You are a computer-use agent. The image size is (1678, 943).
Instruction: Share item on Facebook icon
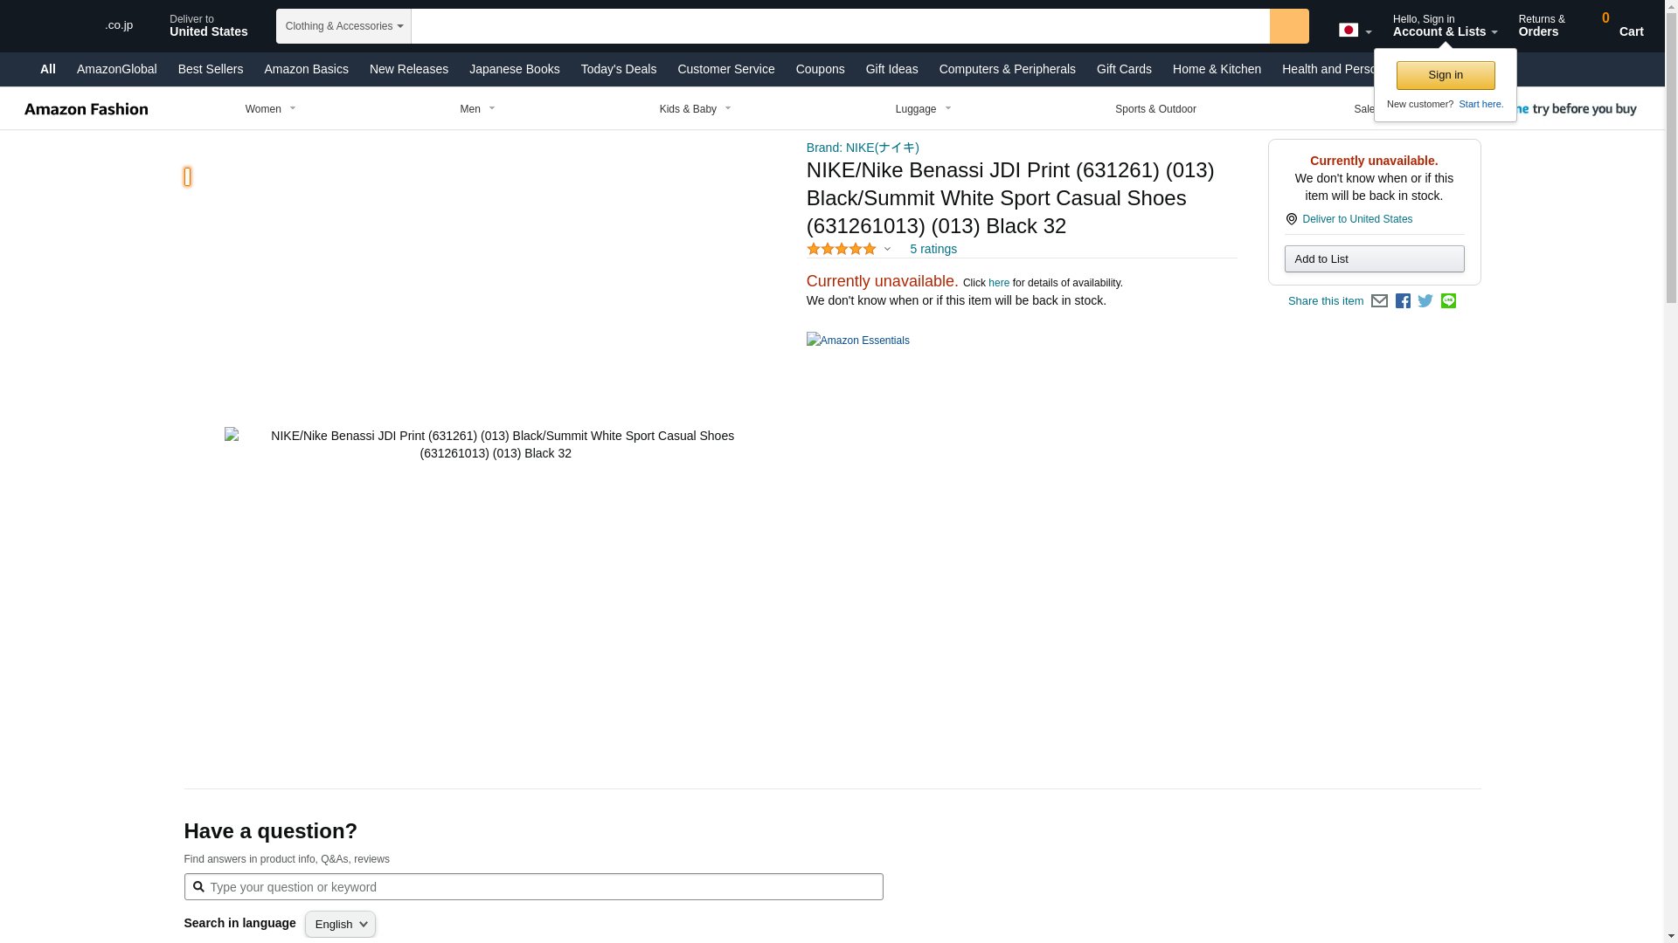[1403, 301]
